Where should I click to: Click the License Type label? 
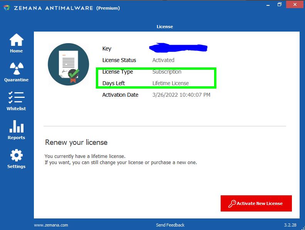click(117, 72)
